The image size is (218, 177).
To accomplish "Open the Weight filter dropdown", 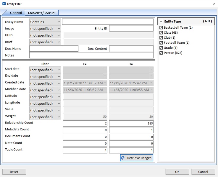I will [45, 117].
